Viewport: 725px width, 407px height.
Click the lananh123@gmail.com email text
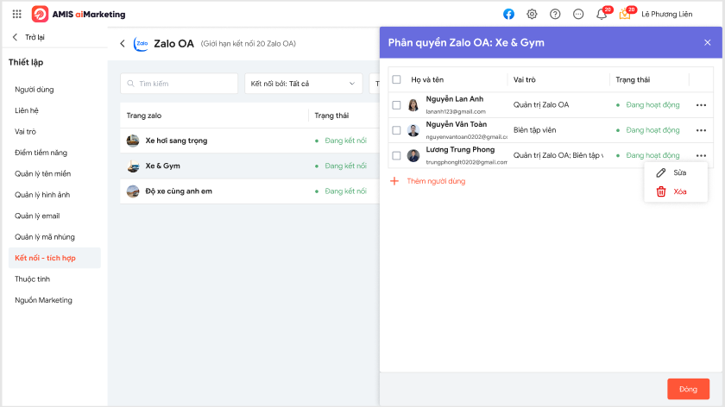click(x=456, y=111)
